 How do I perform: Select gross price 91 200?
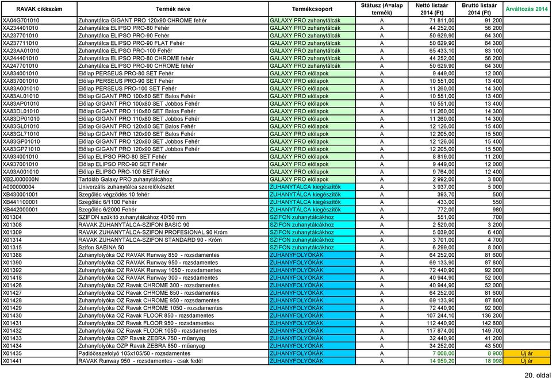pos(479,21)
